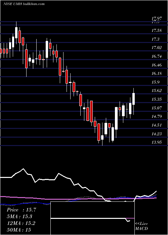
Task: Click the 14.23 price axis label
Action: pos(157,134)
